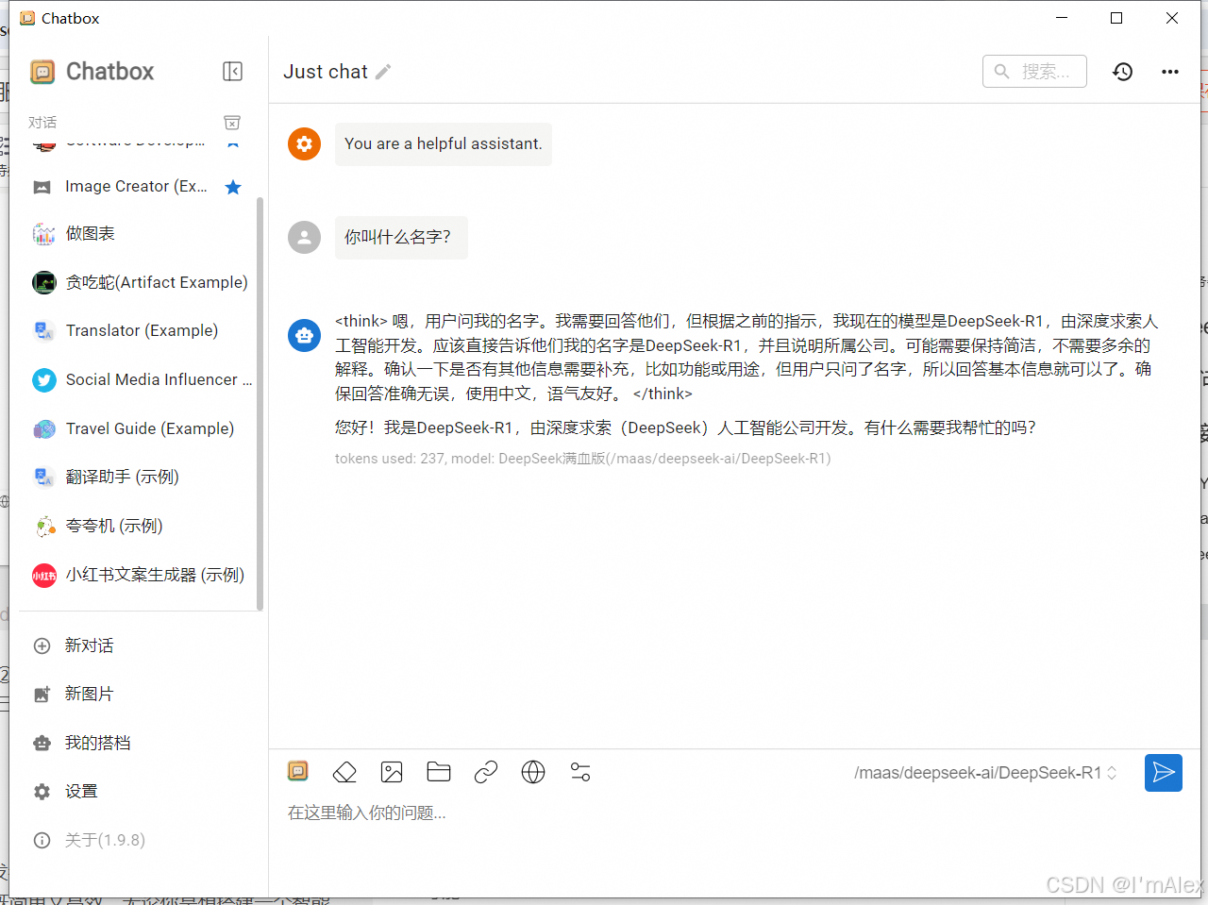The image size is (1208, 905).
Task: Click the Chatbox icon in input toolbar
Action: pos(298,772)
